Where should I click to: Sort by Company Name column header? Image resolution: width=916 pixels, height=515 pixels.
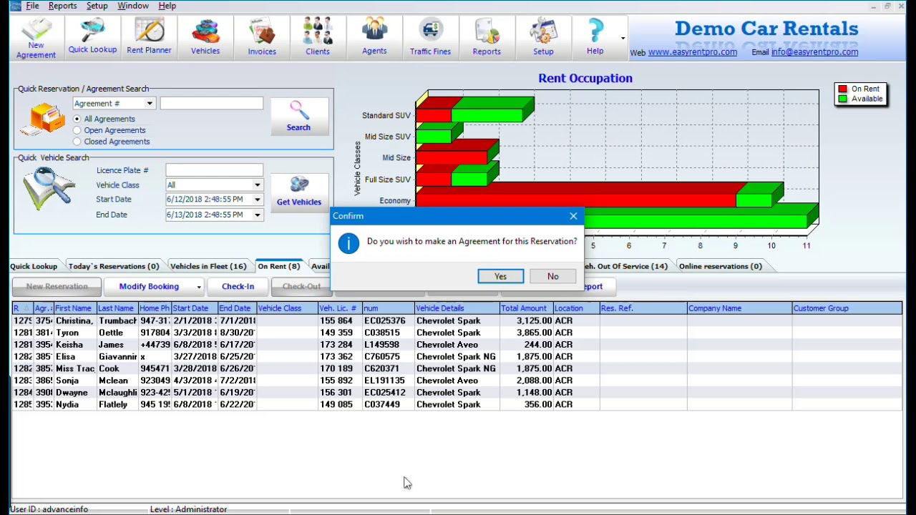coord(739,308)
